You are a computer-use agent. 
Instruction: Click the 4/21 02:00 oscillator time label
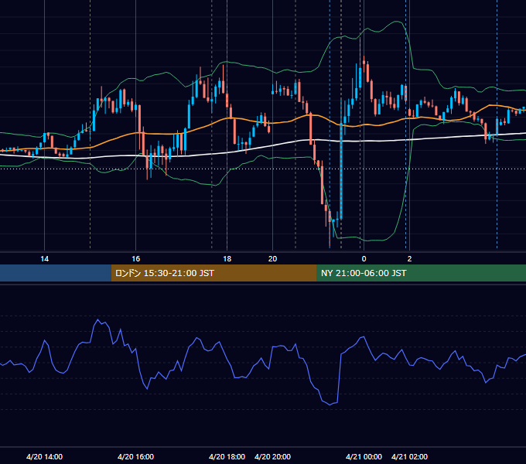(x=409, y=456)
